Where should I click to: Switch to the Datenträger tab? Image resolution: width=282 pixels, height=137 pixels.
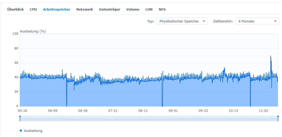(x=110, y=10)
